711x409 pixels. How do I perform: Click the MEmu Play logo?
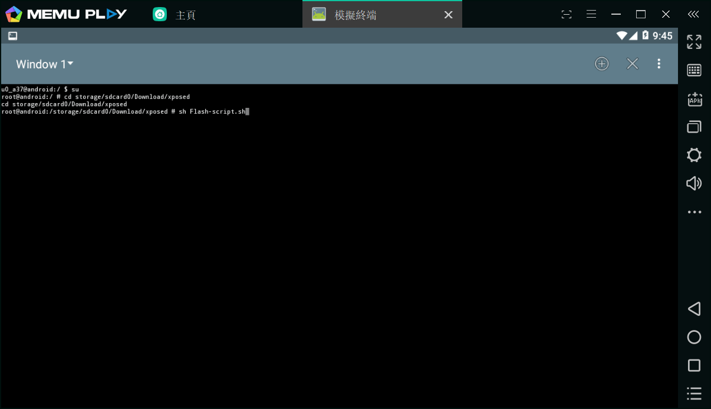coord(66,14)
